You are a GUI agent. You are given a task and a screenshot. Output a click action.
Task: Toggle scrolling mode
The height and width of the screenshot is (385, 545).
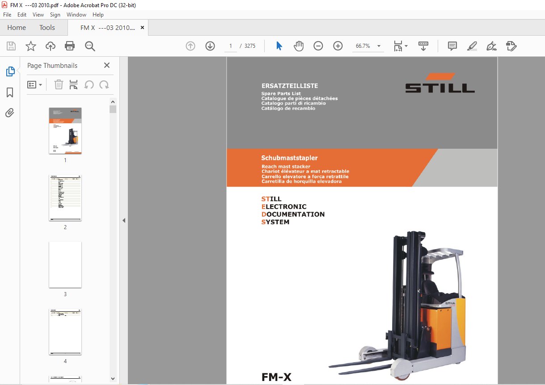click(x=423, y=46)
